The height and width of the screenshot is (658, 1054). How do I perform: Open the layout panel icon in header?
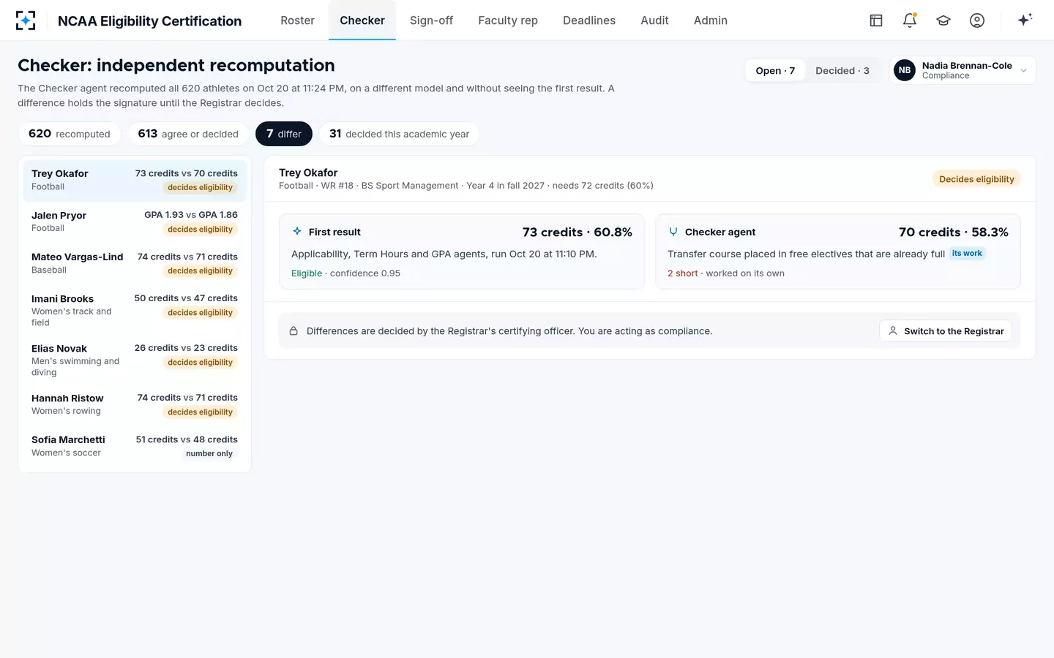(x=876, y=20)
